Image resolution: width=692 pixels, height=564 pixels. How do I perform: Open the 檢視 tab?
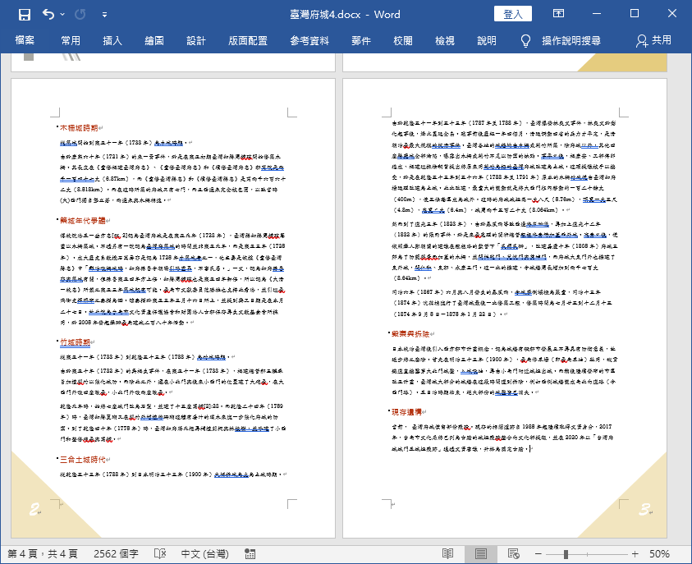click(x=445, y=40)
